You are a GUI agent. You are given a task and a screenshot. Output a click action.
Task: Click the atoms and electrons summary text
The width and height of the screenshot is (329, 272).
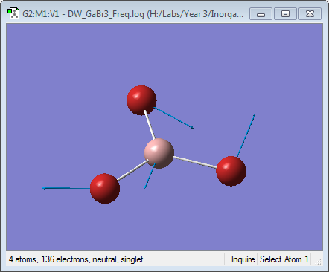click(76, 259)
